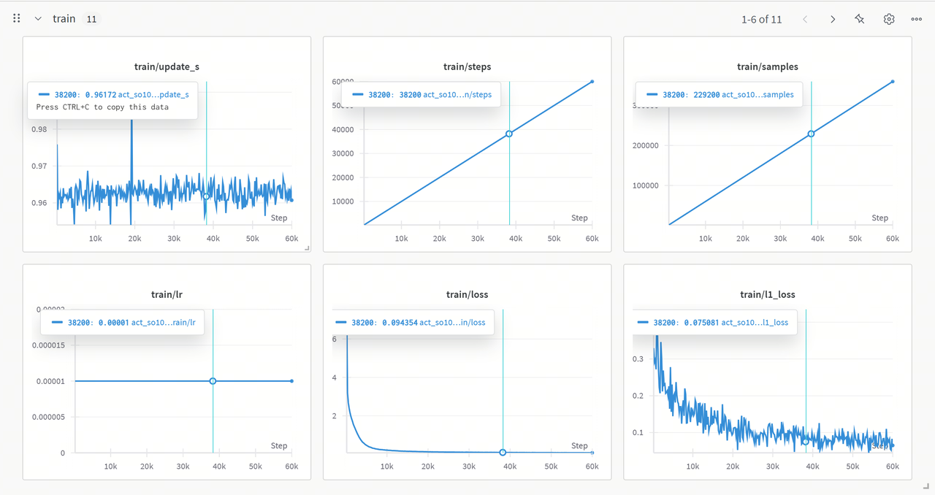Click the 1-6 of 11 pagination text
The image size is (935, 495).
click(x=761, y=20)
